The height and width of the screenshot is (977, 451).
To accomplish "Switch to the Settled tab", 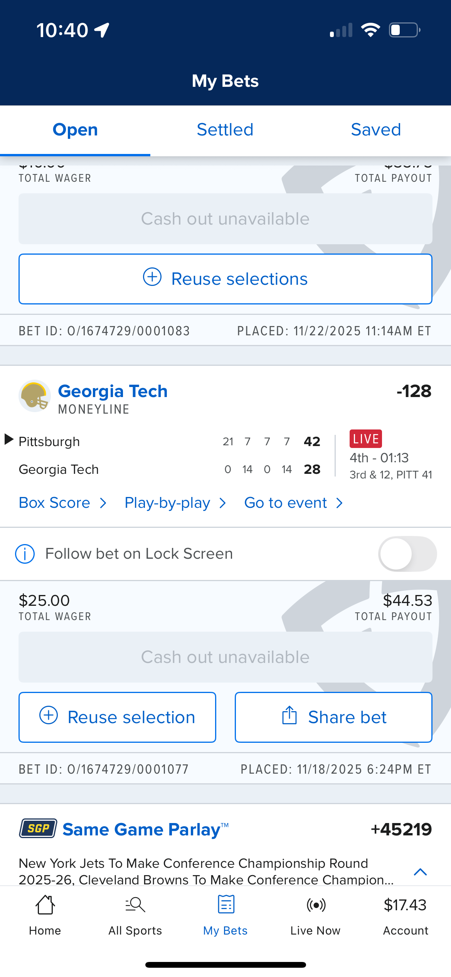I will (225, 130).
